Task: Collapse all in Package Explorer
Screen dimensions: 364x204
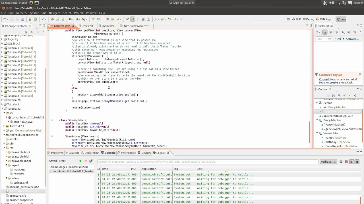Action: click(x=26, y=32)
